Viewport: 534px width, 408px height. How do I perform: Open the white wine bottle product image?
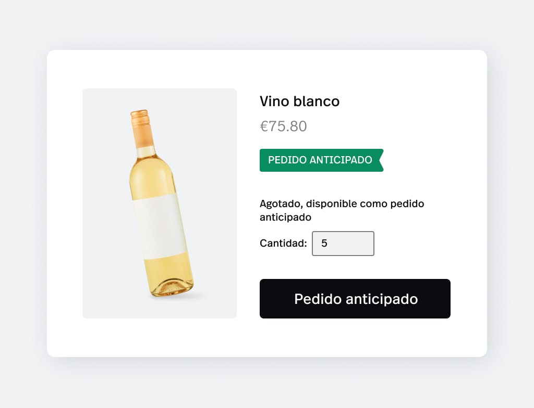(x=160, y=203)
